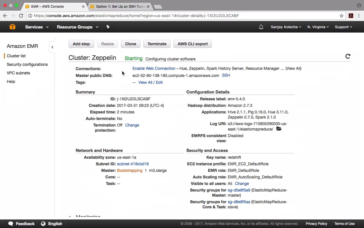Click the Starting cluster status text
Viewport: 364px width, 228px height.
click(x=133, y=58)
